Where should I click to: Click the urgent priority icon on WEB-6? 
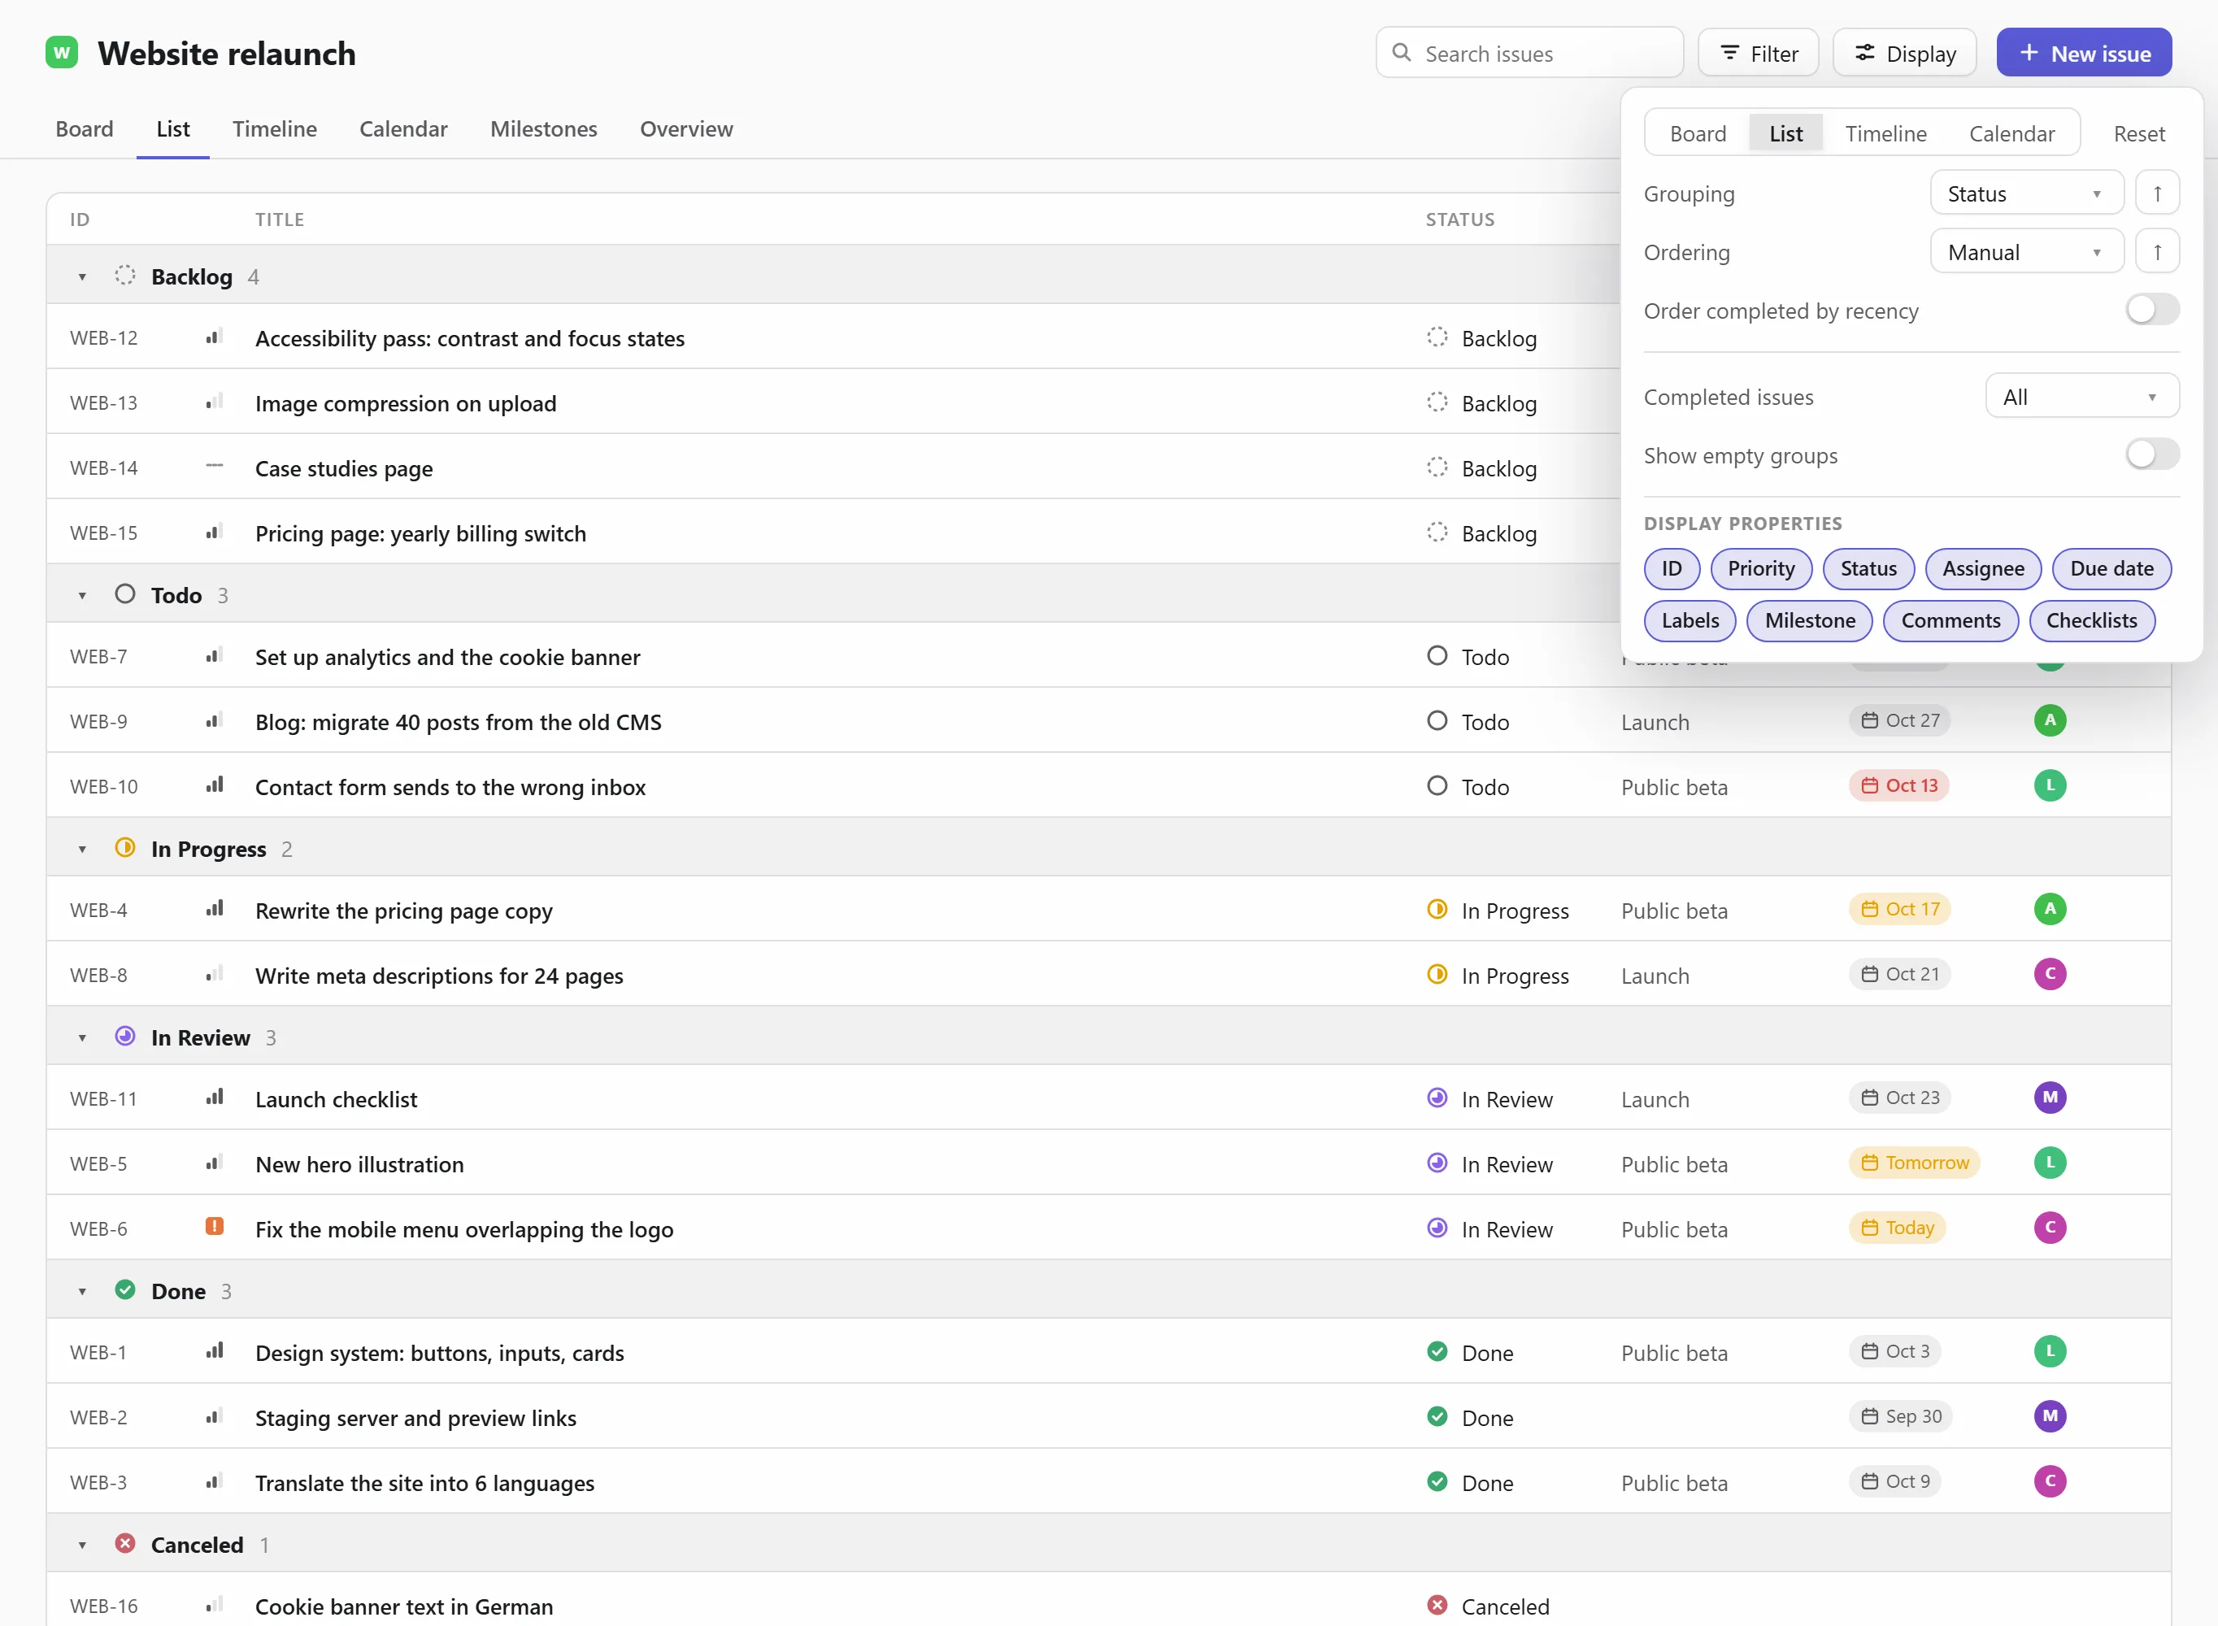point(214,1226)
